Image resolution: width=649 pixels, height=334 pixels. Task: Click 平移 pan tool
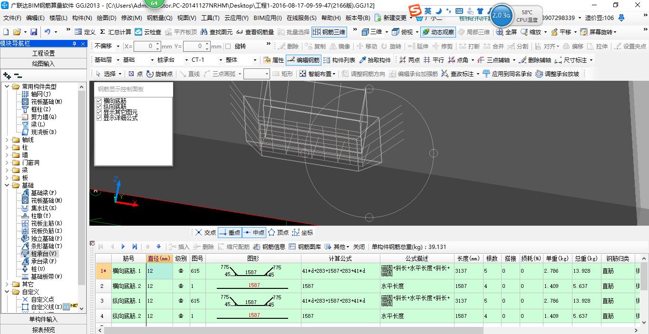pos(561,32)
